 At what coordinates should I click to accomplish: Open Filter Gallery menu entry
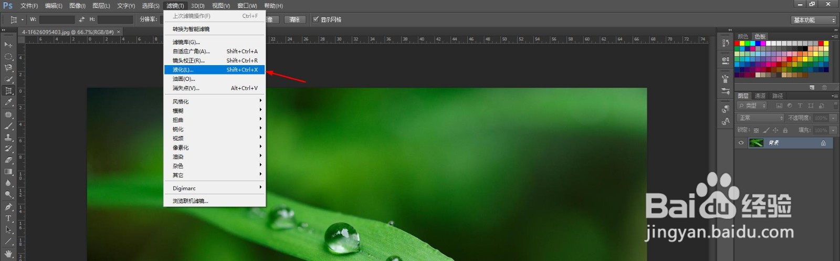coord(214,42)
